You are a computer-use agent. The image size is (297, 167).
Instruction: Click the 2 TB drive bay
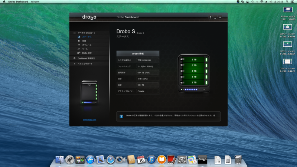coord(193,82)
